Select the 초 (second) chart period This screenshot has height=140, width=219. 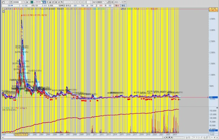[x=59, y=2]
